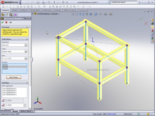Cancel the Structural Member with red X

click(6, 22)
